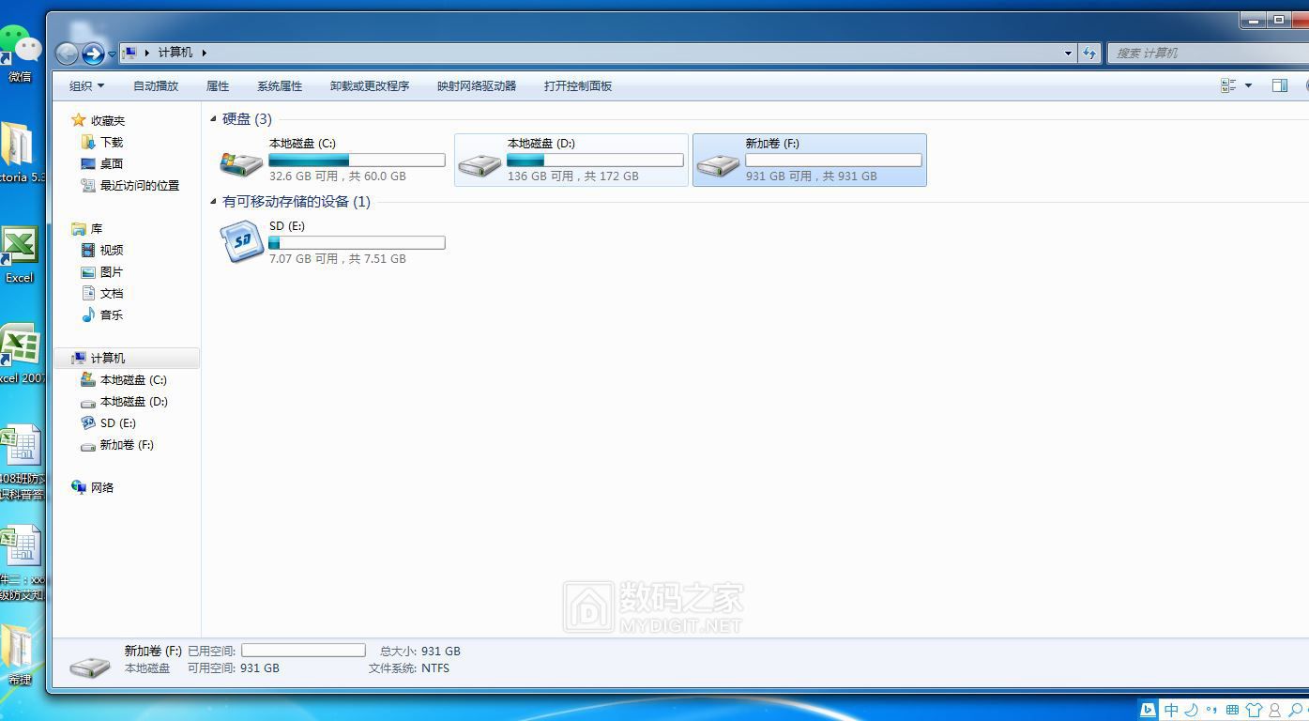Image resolution: width=1309 pixels, height=721 pixels.
Task: Click the D: drive usage bar
Action: [x=595, y=161]
